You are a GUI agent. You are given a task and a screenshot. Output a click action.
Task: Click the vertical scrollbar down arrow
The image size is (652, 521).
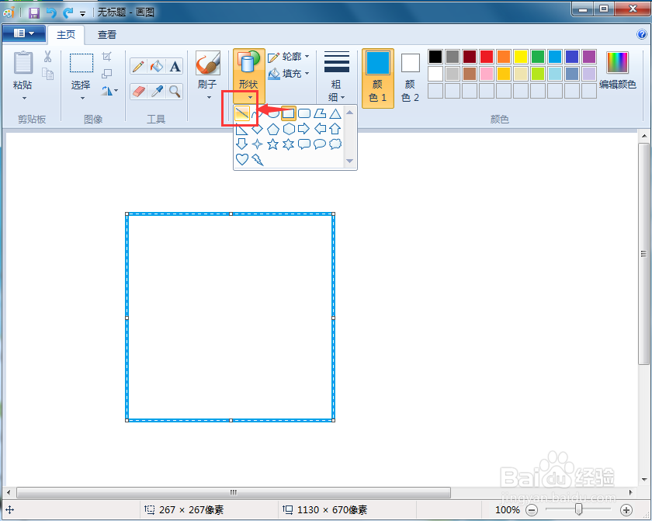tap(644, 479)
